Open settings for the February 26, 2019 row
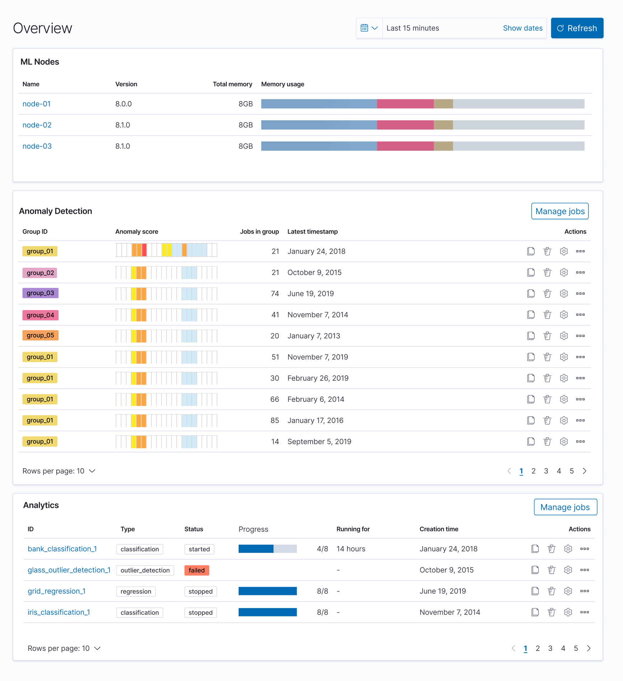 pos(564,378)
